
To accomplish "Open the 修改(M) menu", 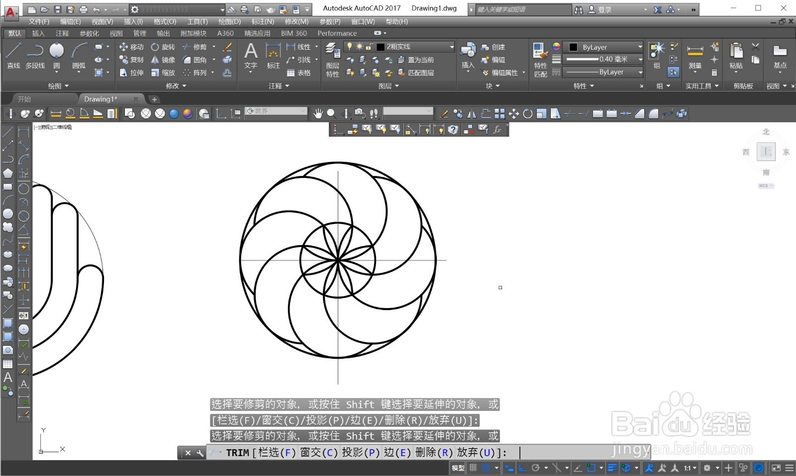I will (x=297, y=21).
